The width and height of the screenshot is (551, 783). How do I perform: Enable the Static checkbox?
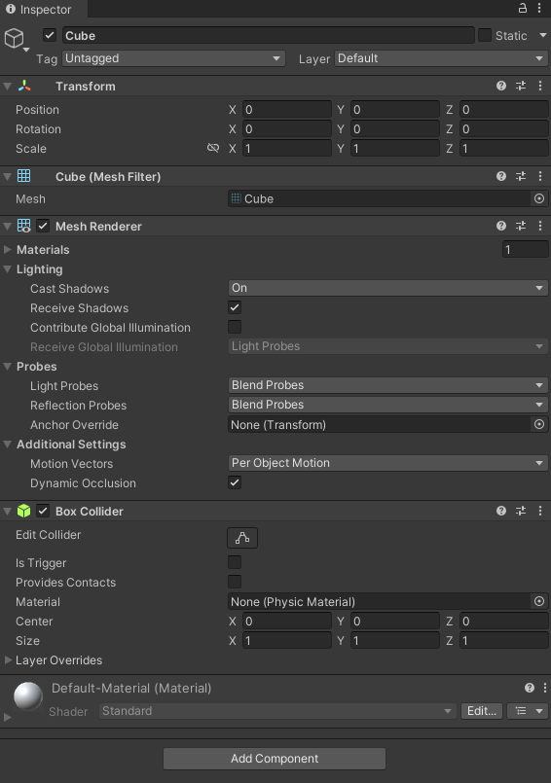485,35
